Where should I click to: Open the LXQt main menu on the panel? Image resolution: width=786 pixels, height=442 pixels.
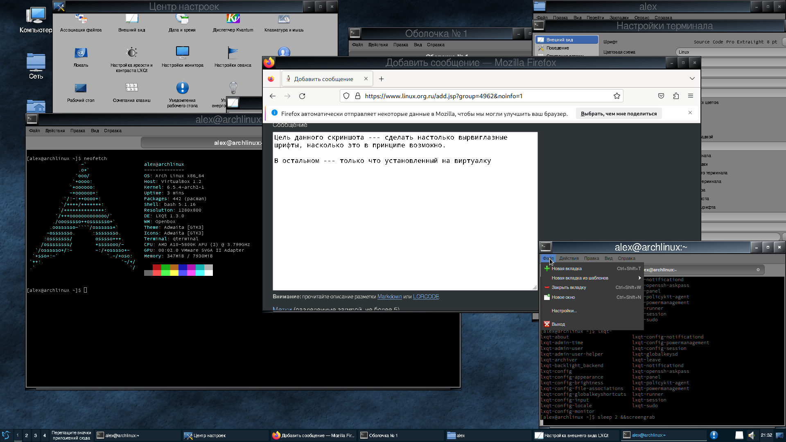6,435
